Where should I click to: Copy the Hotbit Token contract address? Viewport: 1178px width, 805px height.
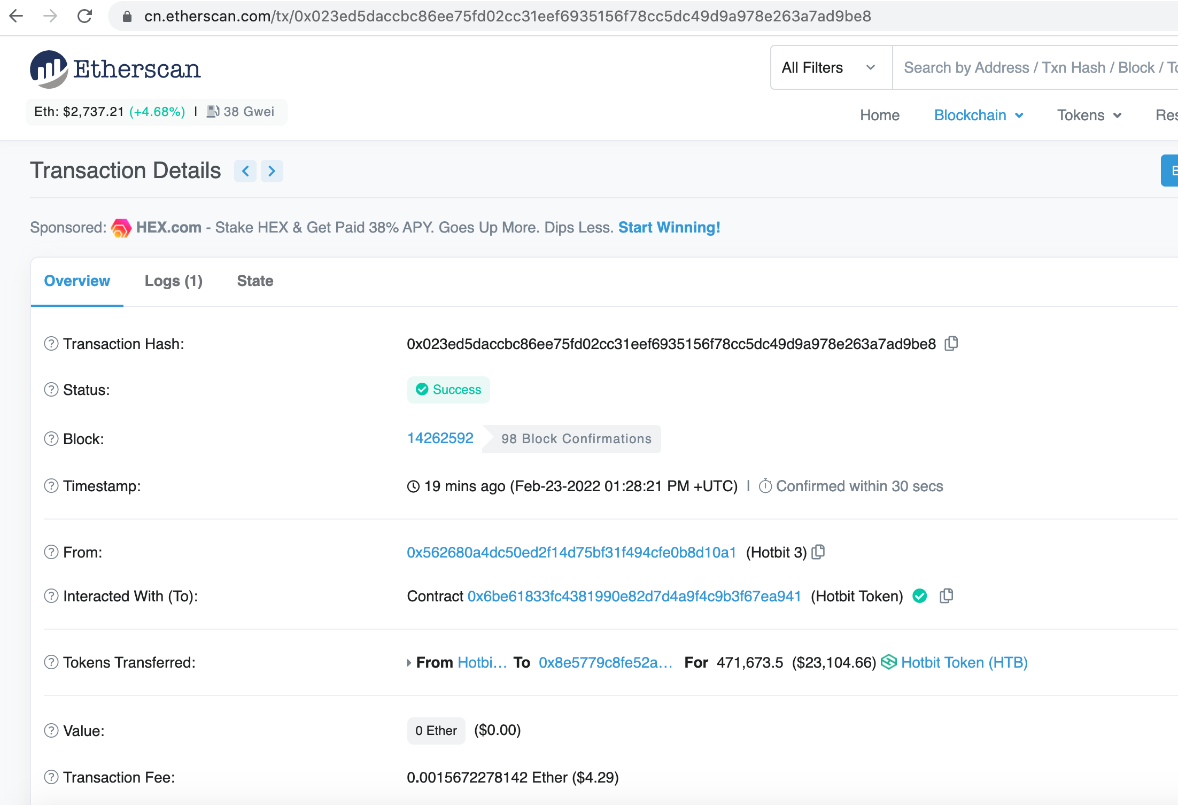pyautogui.click(x=946, y=596)
